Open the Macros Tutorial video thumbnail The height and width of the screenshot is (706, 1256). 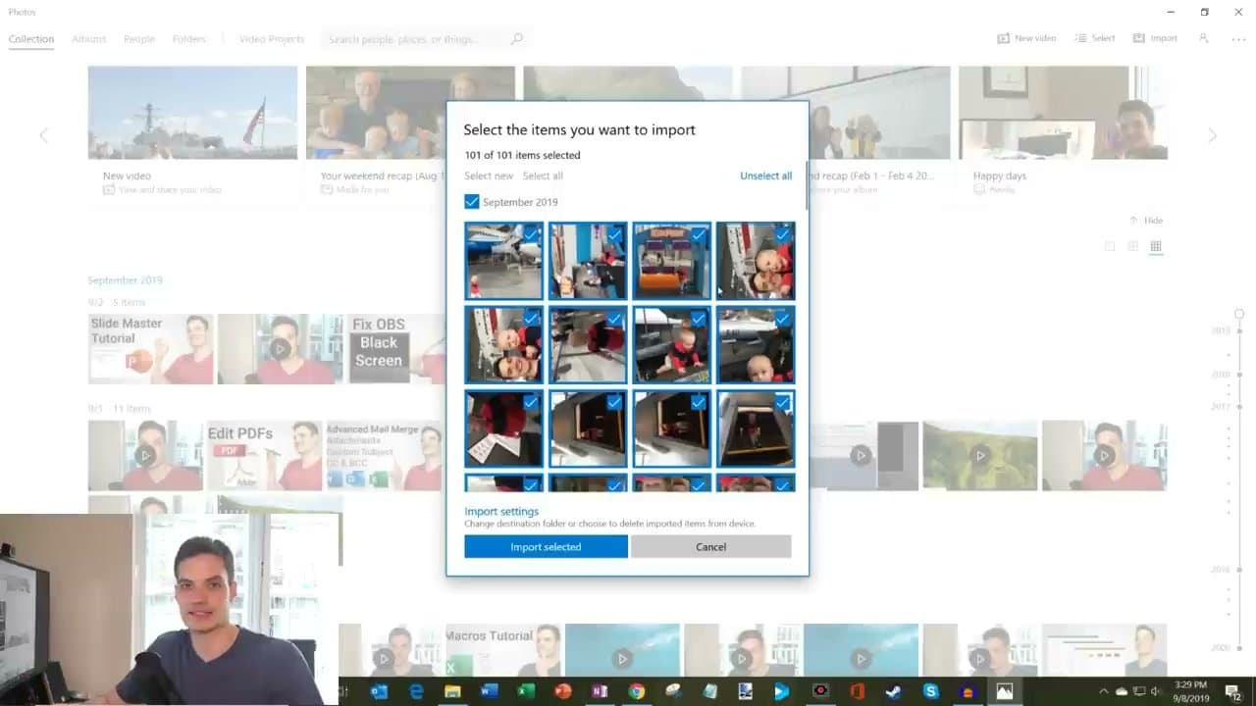pos(503,650)
